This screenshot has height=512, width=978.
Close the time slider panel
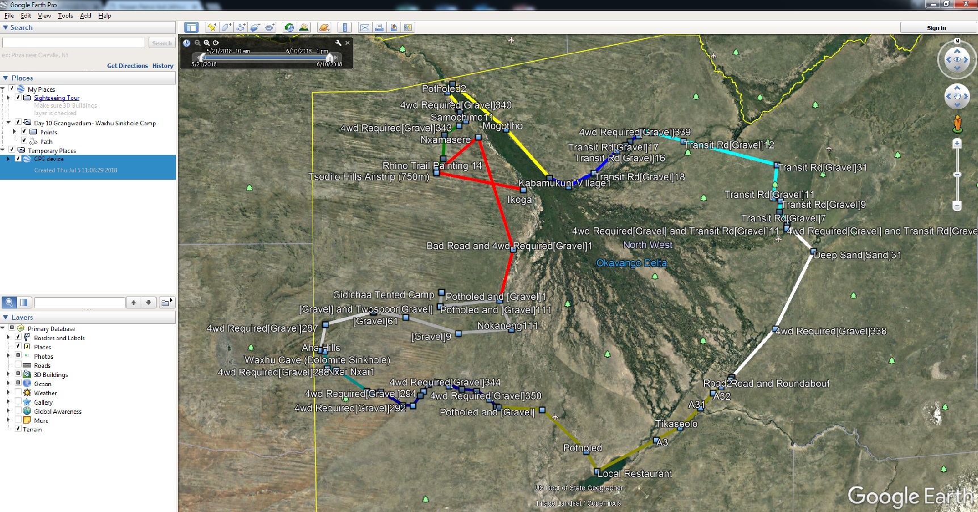(348, 43)
